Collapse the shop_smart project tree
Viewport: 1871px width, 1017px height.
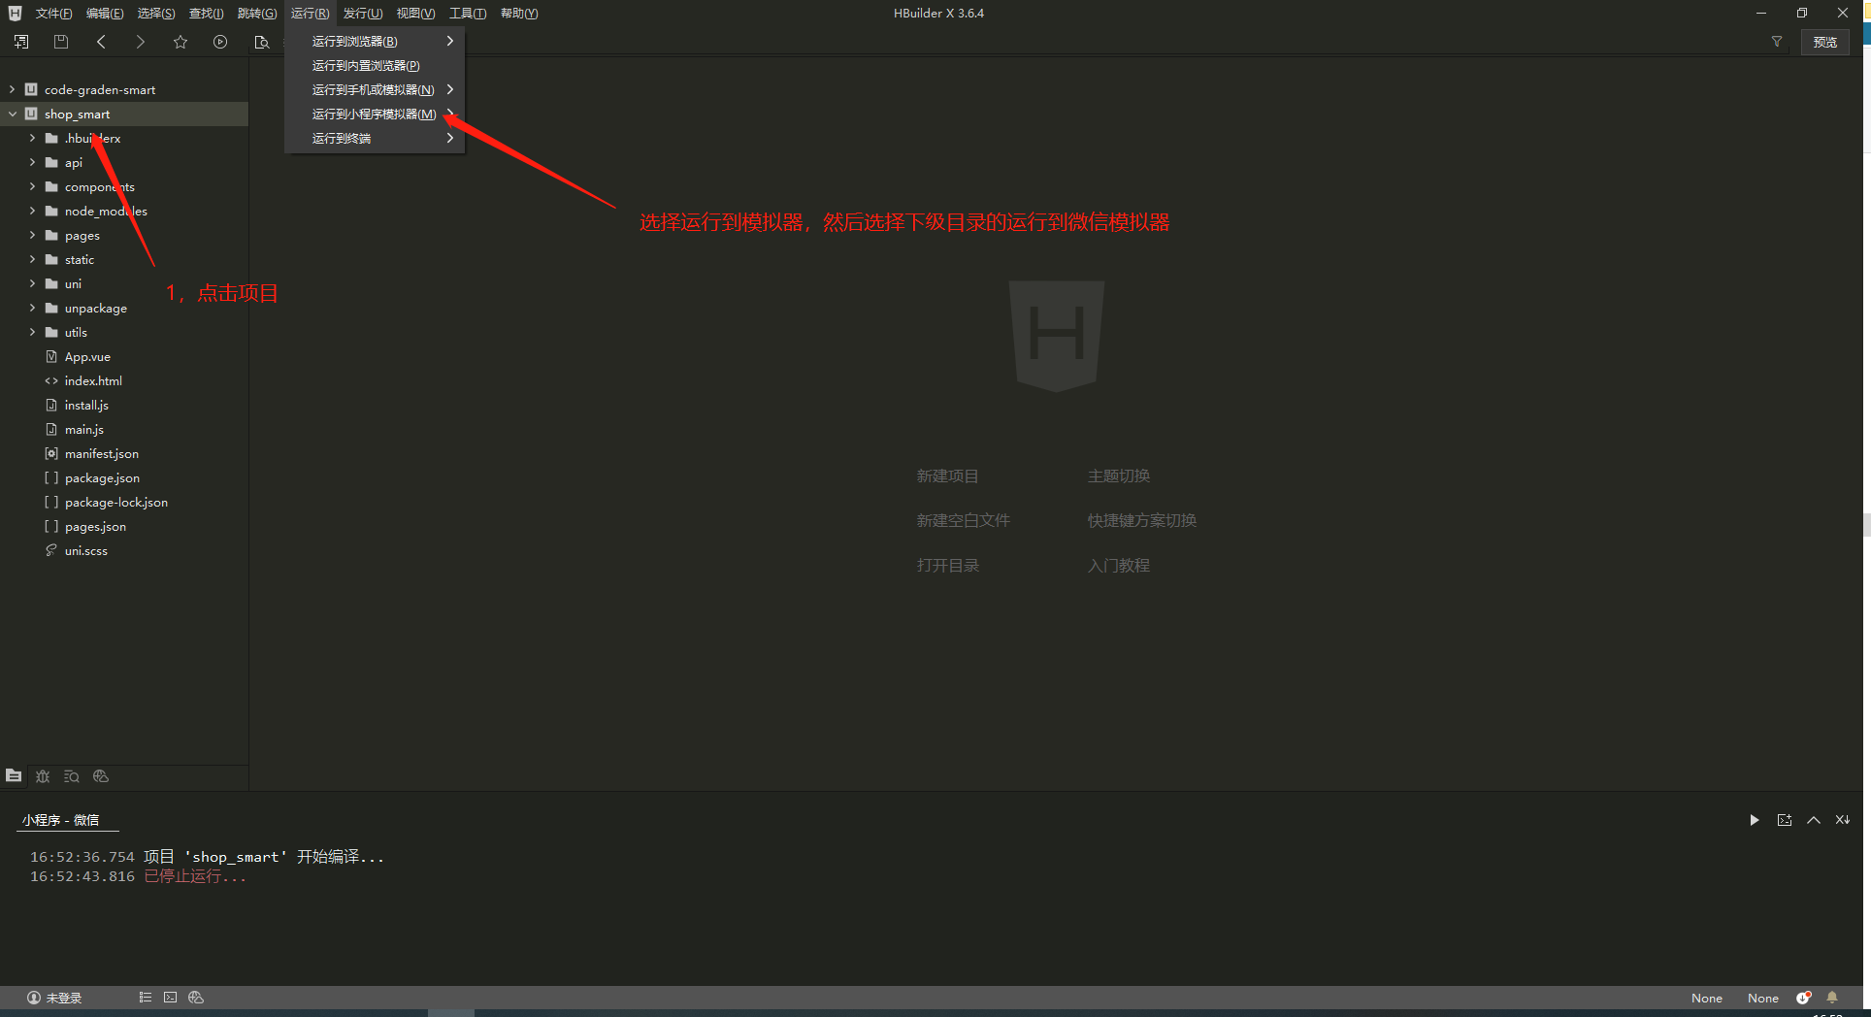pyautogui.click(x=13, y=114)
